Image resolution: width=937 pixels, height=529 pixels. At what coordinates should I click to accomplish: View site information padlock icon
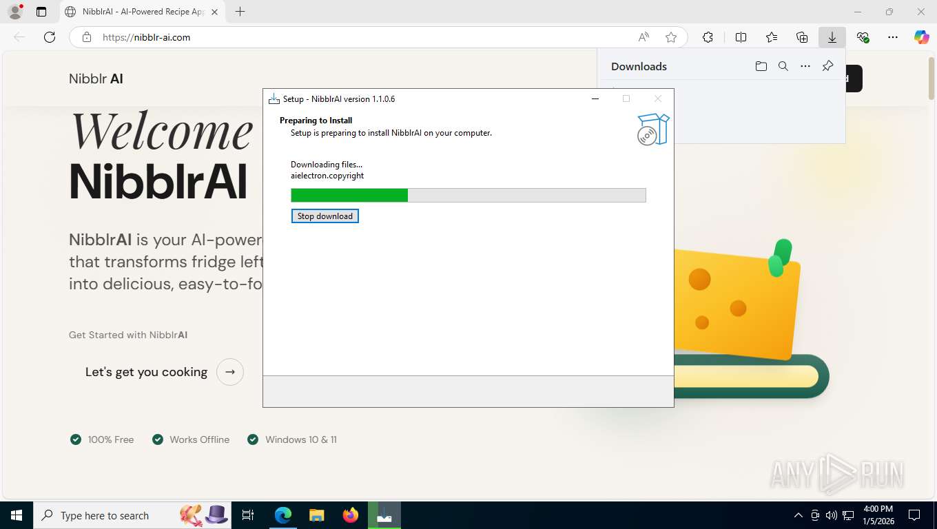point(87,37)
